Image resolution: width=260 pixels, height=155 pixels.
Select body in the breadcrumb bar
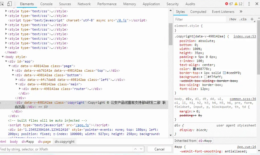tap(14, 142)
